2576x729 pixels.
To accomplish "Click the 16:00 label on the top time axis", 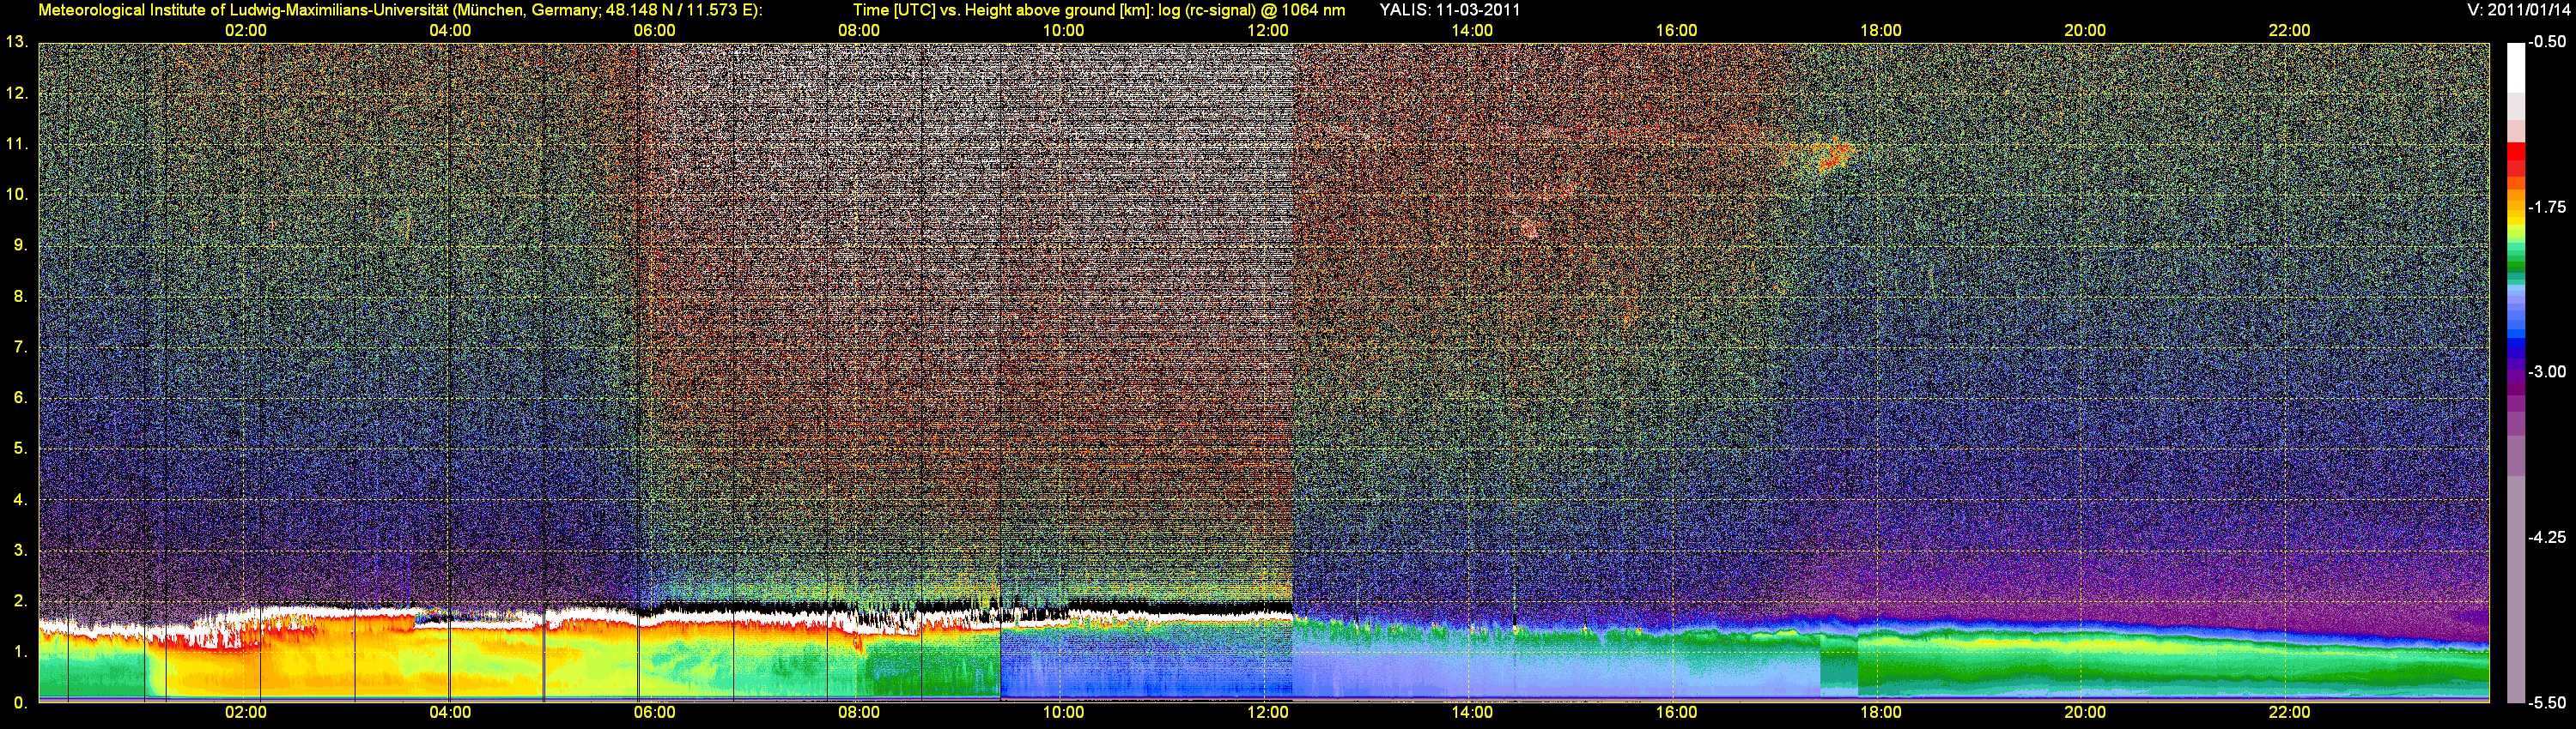I will click(x=1676, y=30).
